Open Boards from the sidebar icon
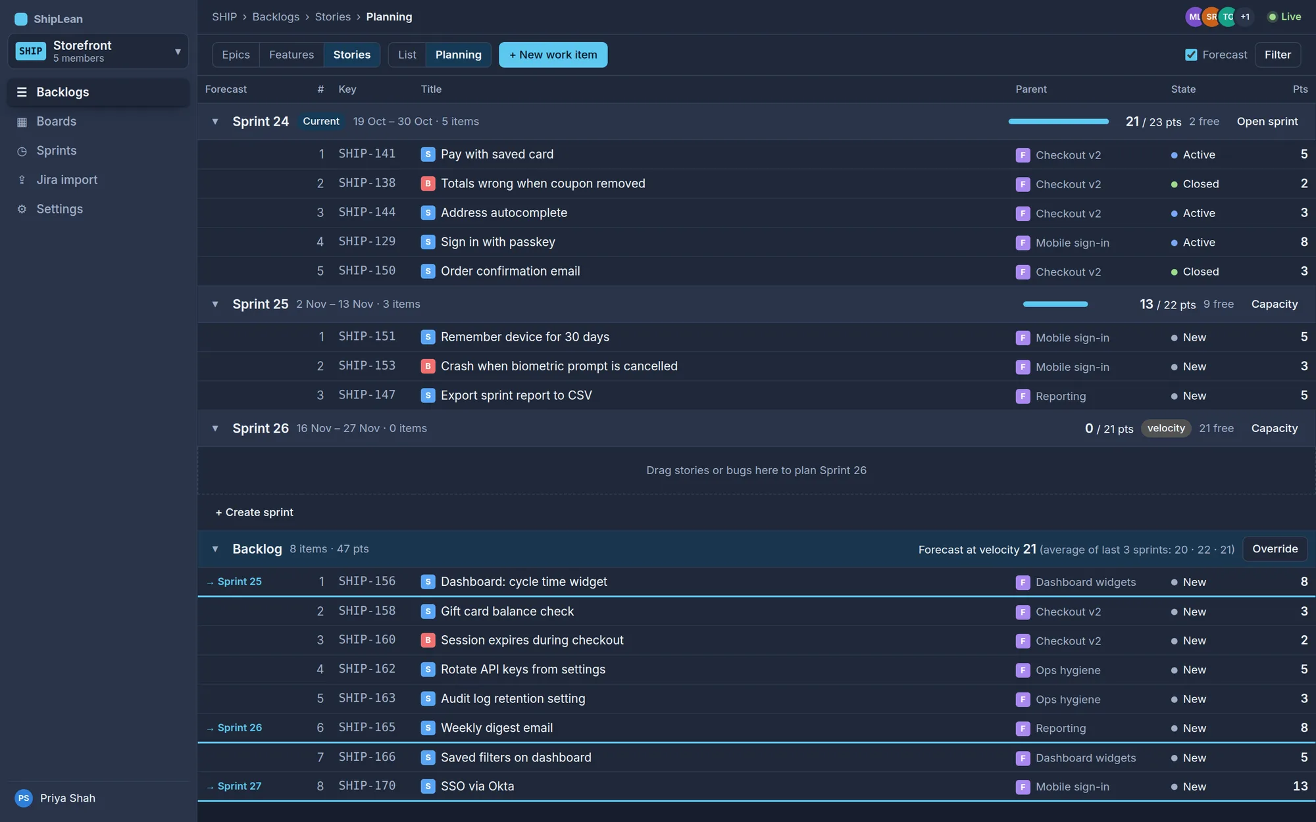 pos(22,122)
